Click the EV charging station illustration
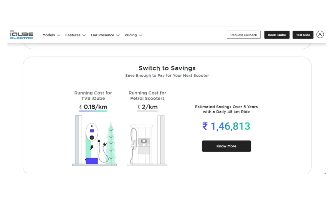333x222 pixels. coord(94,140)
